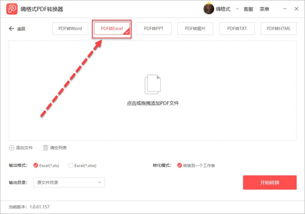Click 点击或拖拽添加PDF文件 drop area text
305x214 pixels.
tap(153, 103)
